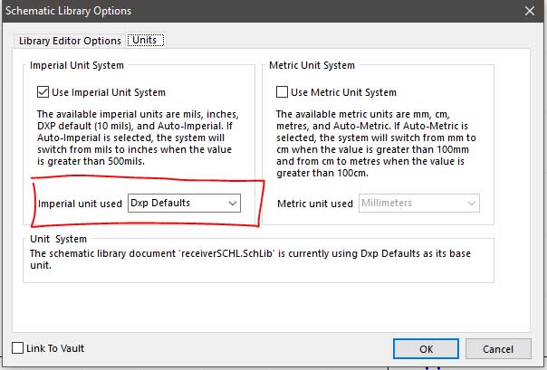Click the Metric Unit System group heading
The height and width of the screenshot is (370, 547).
tap(312, 66)
